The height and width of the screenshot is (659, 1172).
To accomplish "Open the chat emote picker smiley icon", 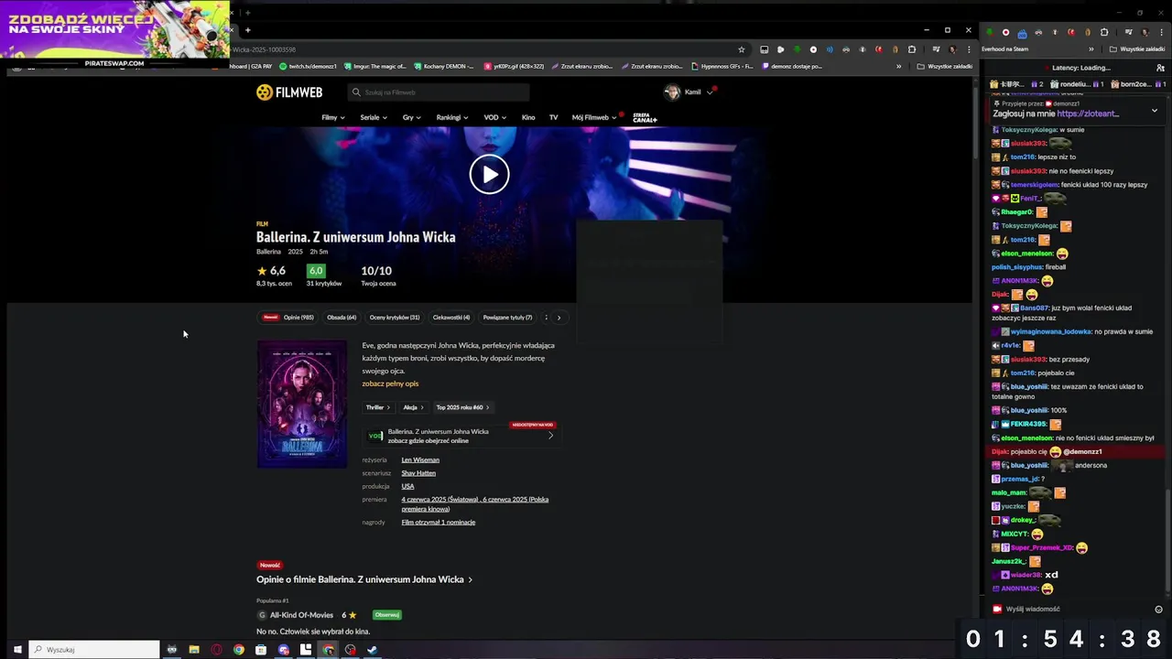I will [1158, 610].
